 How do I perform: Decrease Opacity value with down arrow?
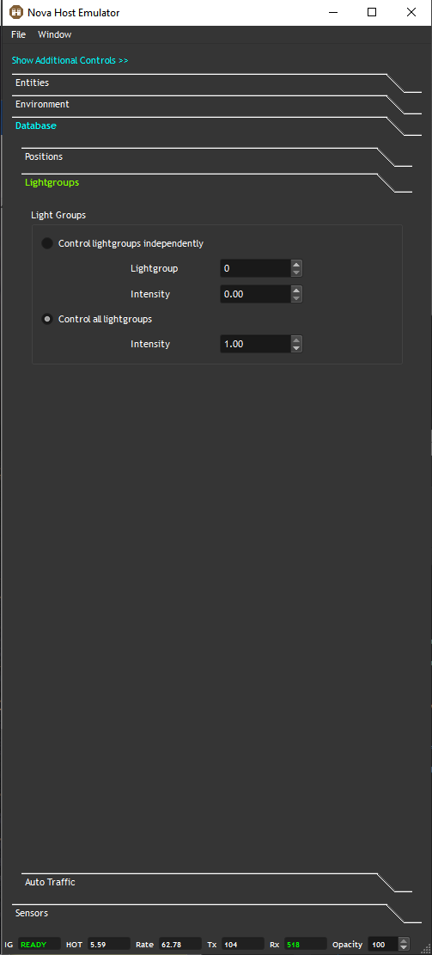(x=404, y=948)
